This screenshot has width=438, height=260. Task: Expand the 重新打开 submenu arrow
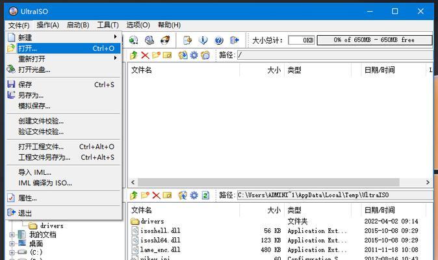116,58
